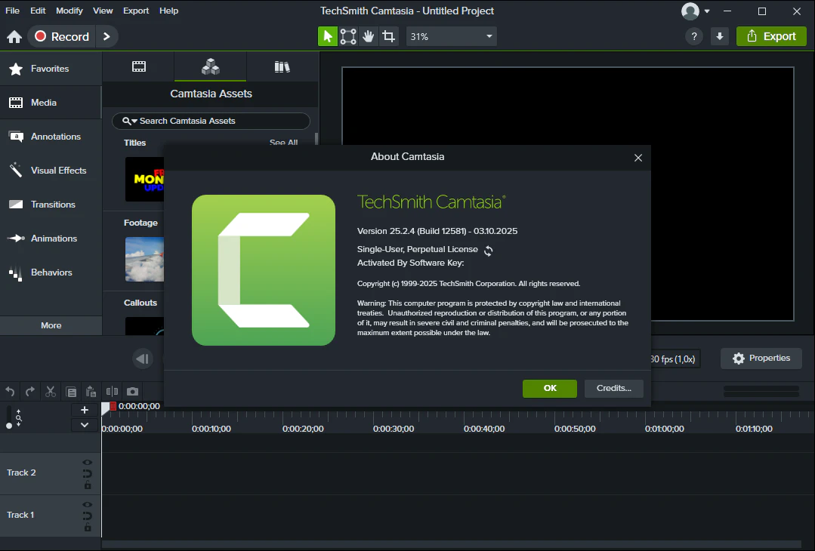
Task: Open the canvas zoom 31% dropdown
Action: click(x=451, y=36)
